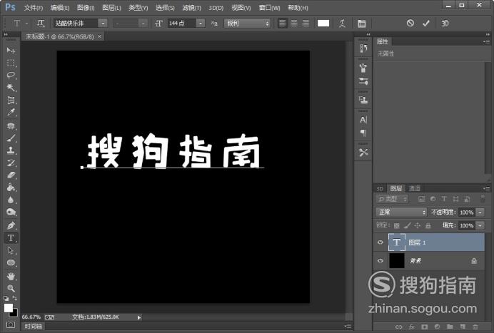Open the layer fill slider arrow
The height and width of the screenshot is (333, 494).
click(x=480, y=225)
